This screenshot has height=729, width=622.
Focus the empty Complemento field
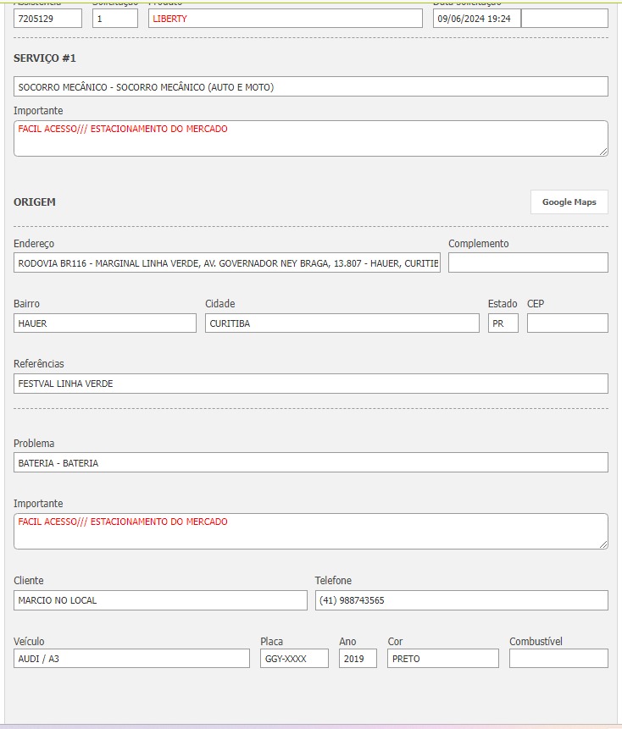pyautogui.click(x=527, y=263)
